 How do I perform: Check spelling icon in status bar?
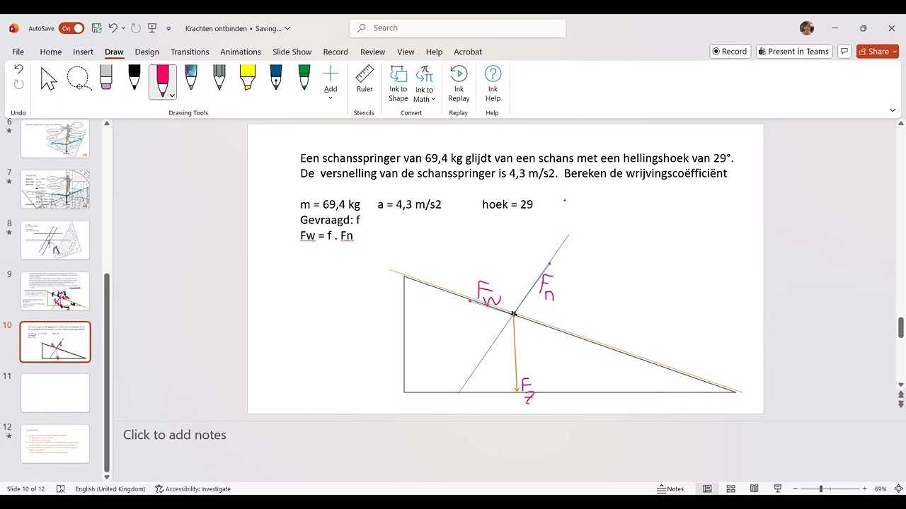tap(60, 488)
